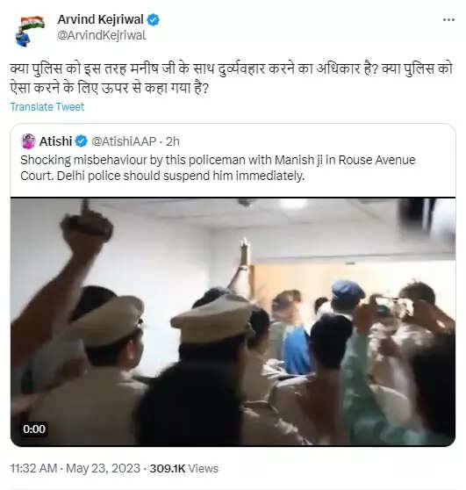Click the Hindi tweet text body

(232, 78)
